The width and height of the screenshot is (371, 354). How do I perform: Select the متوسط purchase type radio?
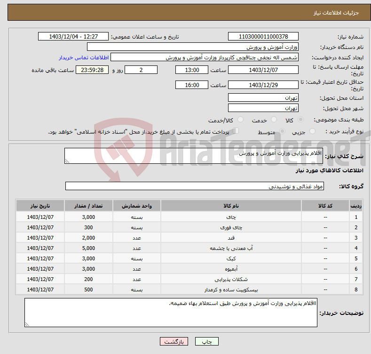(x=282, y=131)
